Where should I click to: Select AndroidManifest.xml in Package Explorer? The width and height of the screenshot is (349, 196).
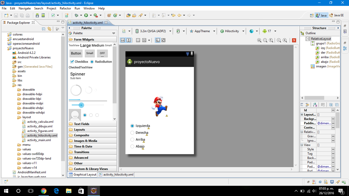click(x=29, y=172)
